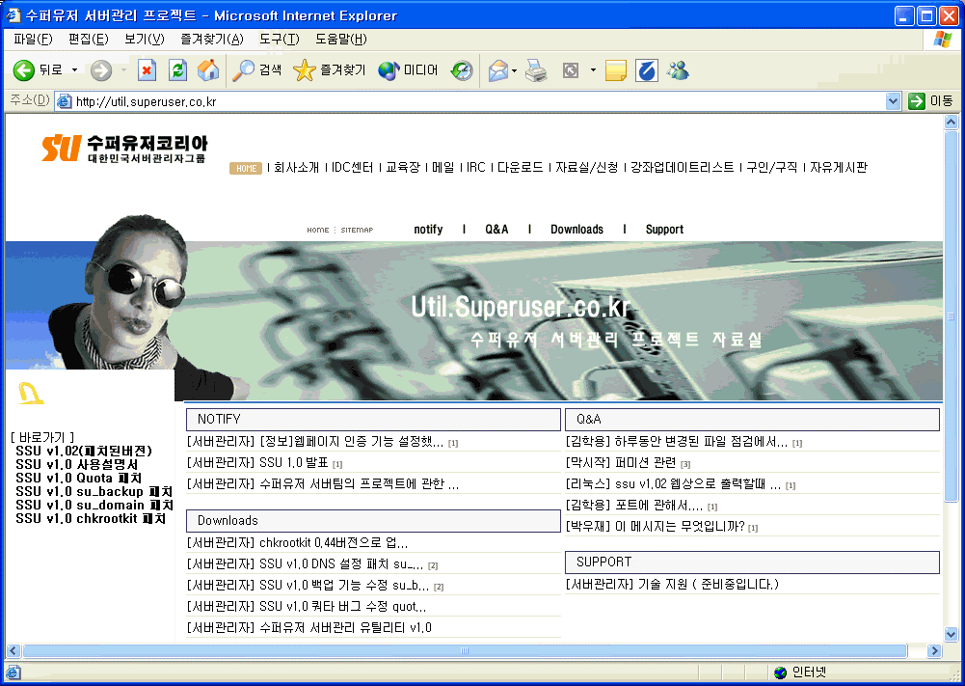Open the 회사소개 navigation link

[296, 167]
